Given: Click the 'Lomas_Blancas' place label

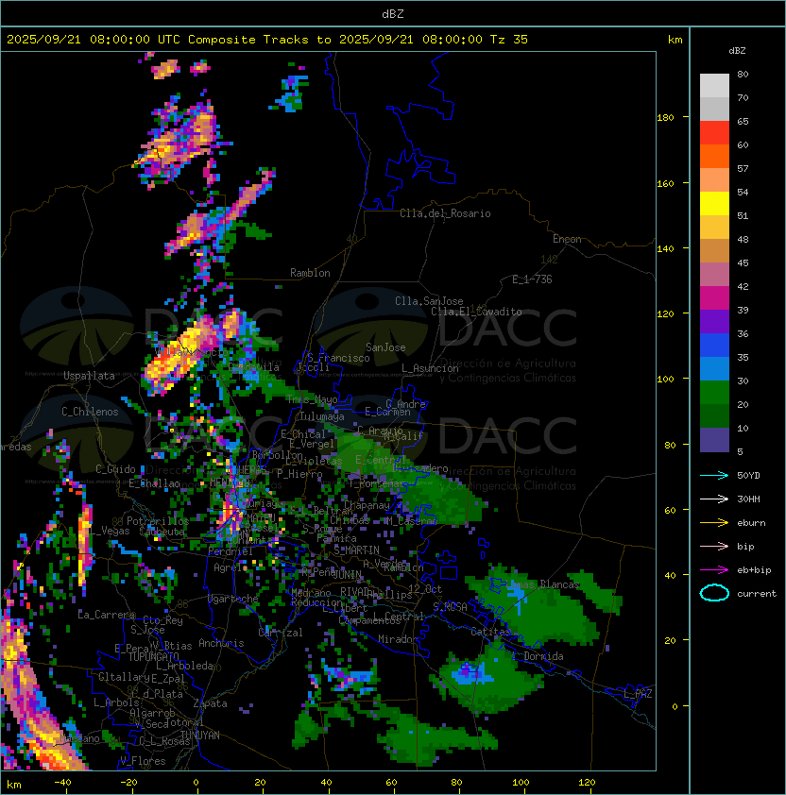Looking at the screenshot, I should pyautogui.click(x=542, y=584).
